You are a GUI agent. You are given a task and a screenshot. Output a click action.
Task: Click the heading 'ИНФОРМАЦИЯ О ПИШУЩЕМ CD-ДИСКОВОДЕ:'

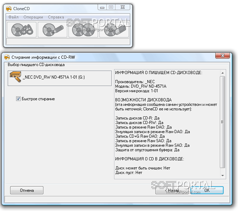pyautogui.click(x=159, y=73)
